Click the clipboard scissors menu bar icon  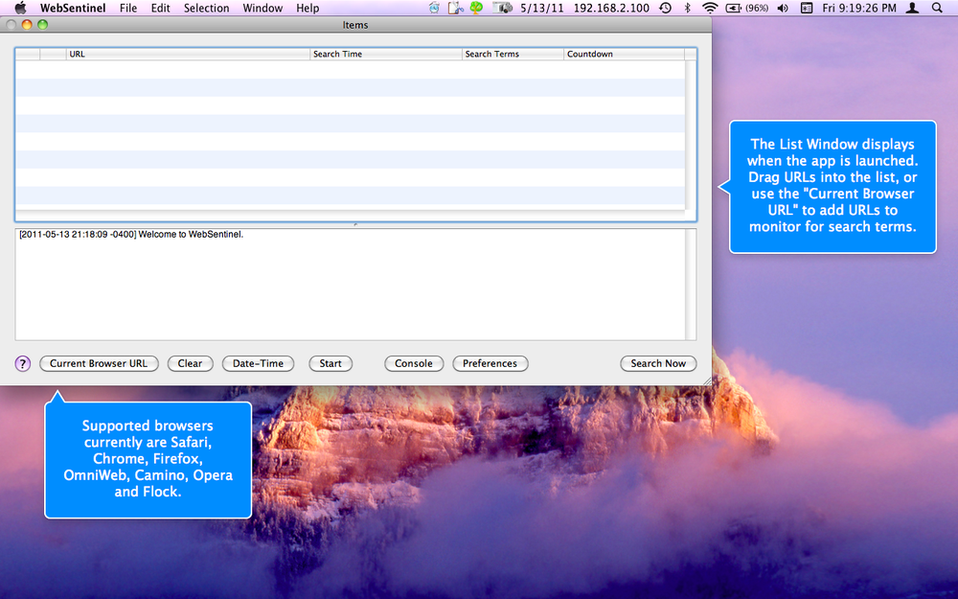coord(455,8)
